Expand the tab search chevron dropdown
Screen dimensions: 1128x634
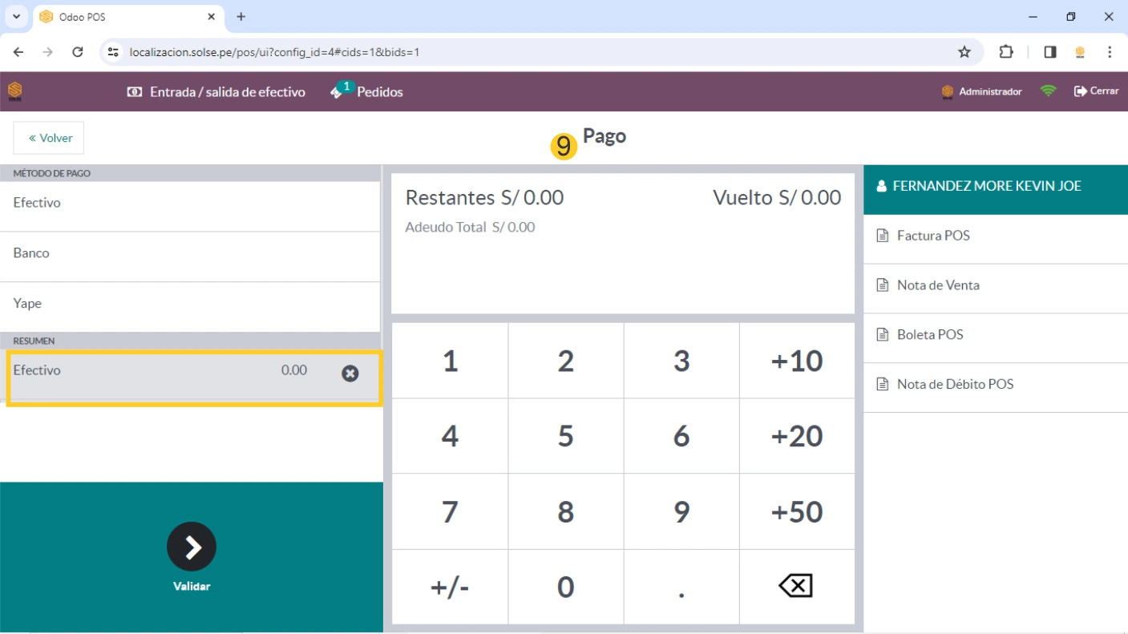pos(15,16)
